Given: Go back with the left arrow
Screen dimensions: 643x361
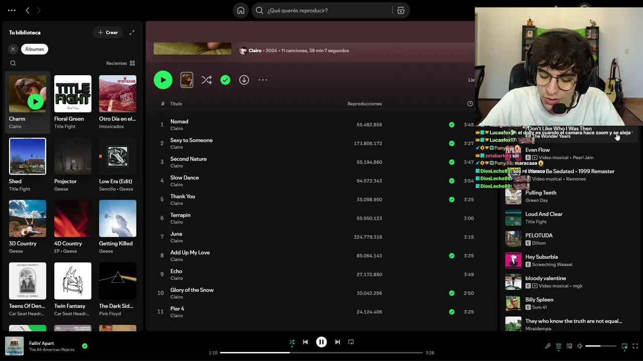Looking at the screenshot, I should pyautogui.click(x=28, y=10).
